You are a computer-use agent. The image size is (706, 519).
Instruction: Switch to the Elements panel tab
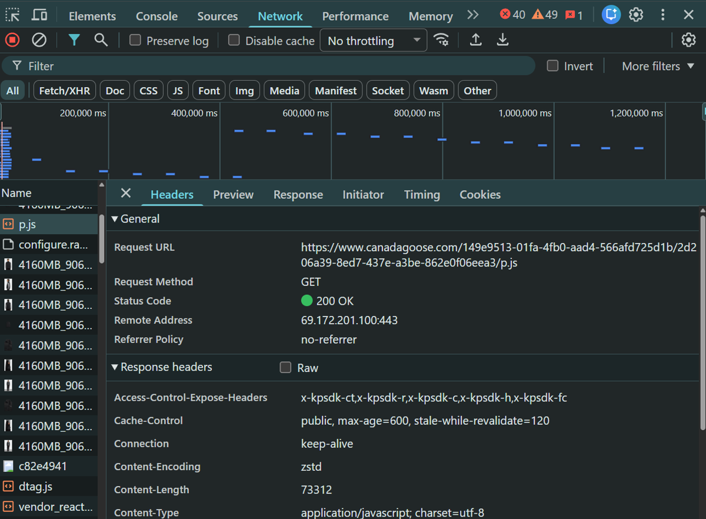(x=92, y=16)
